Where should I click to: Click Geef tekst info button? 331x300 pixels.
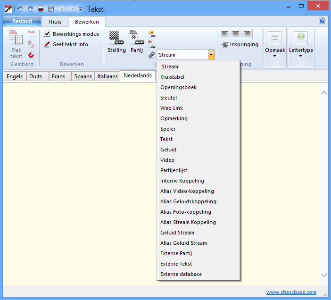[x=66, y=44]
